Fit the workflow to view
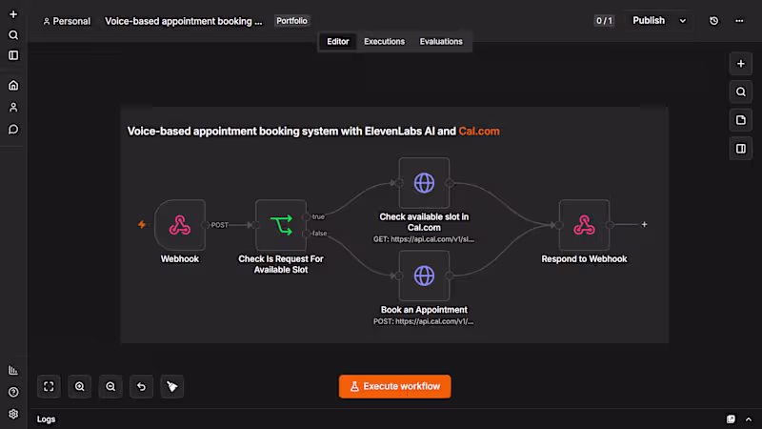Viewport: 762px width, 429px height. click(49, 386)
